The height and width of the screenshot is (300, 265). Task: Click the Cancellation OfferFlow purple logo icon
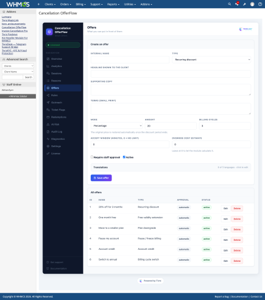point(50,32)
